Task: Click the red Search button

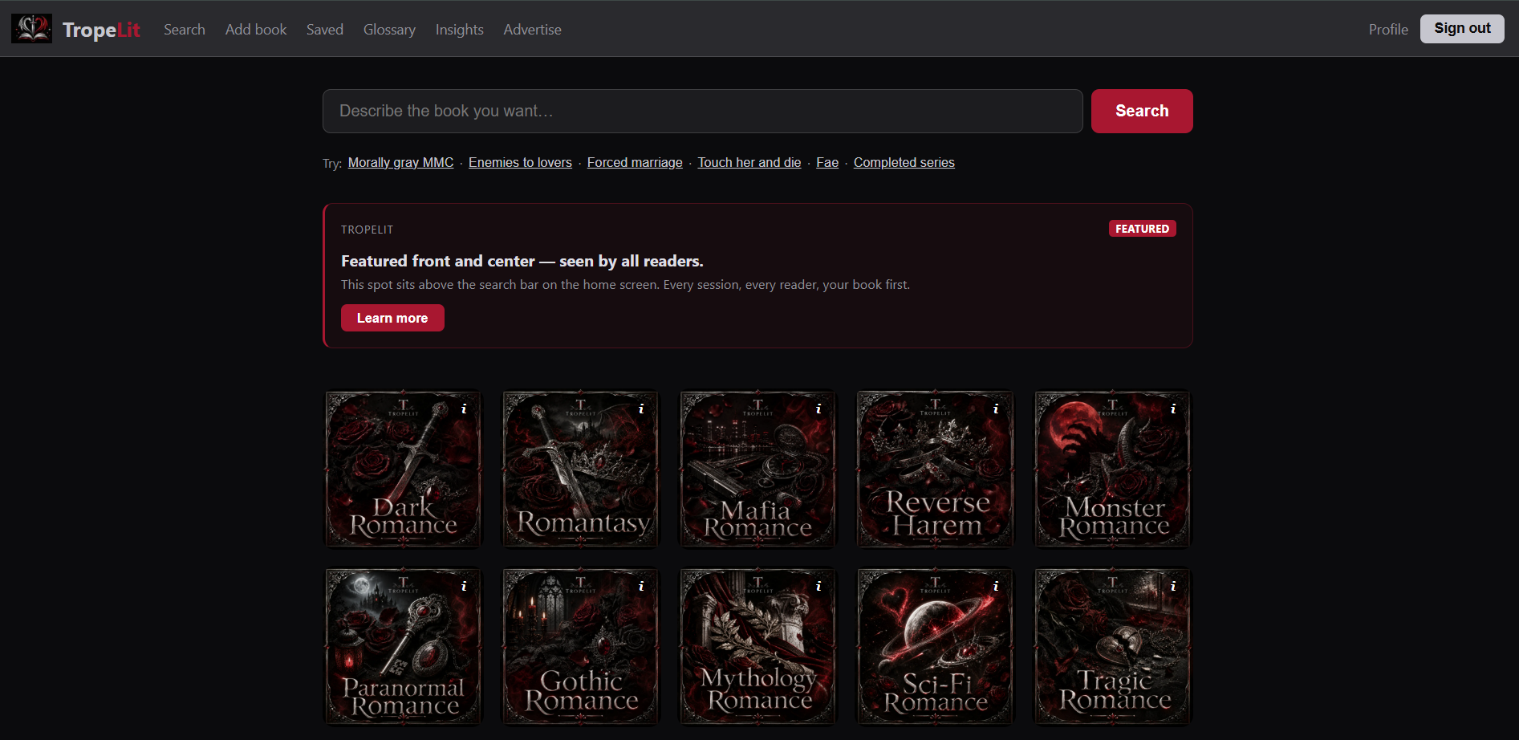Action: click(1142, 111)
